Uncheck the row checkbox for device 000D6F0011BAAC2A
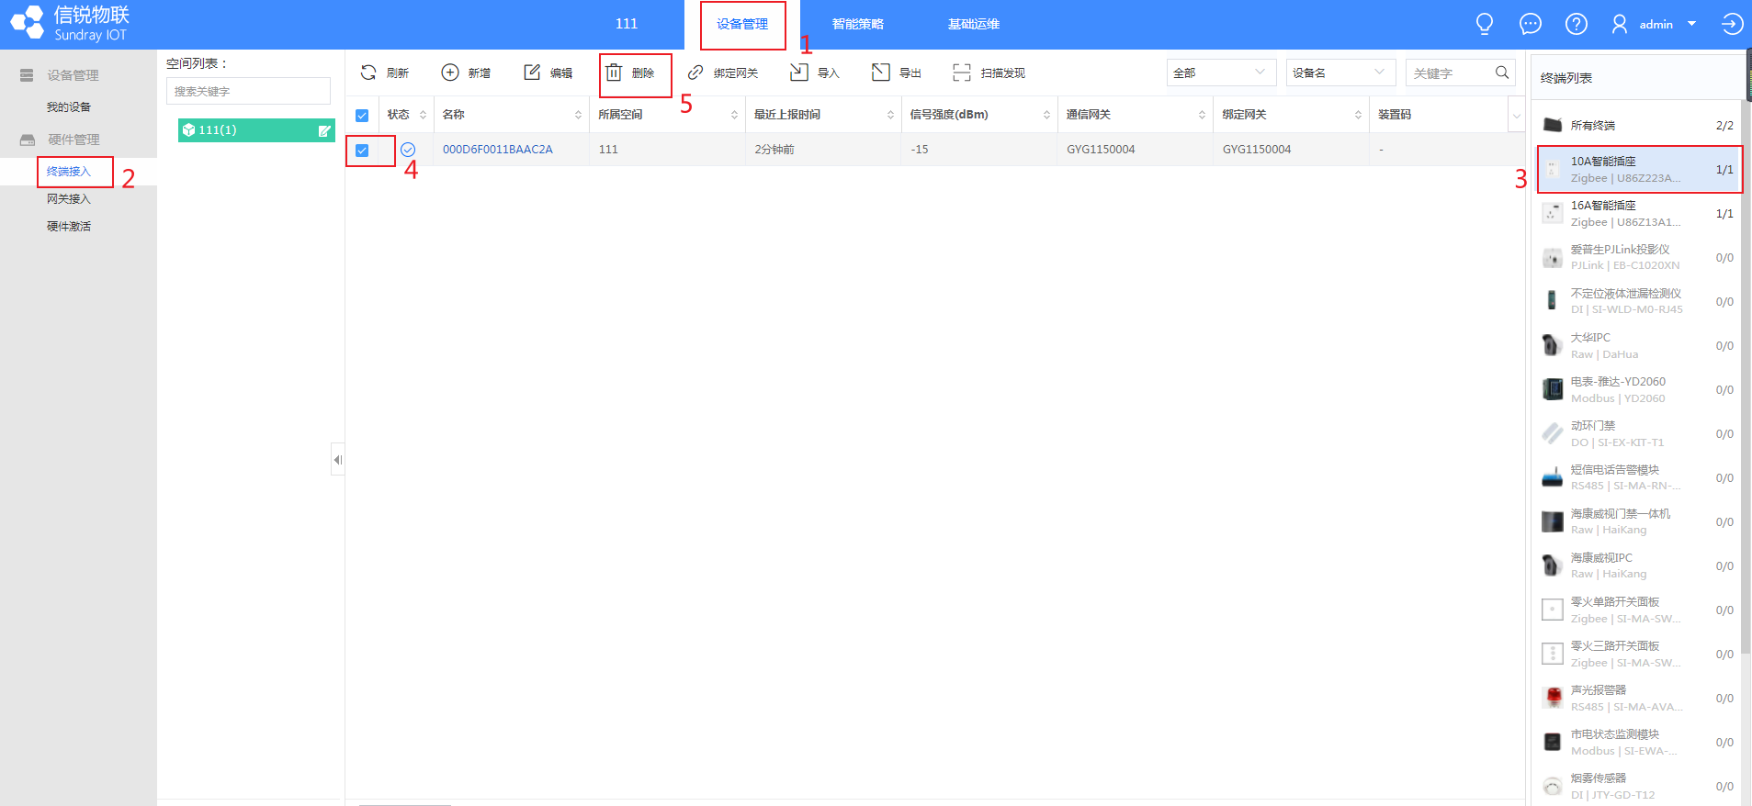This screenshot has height=806, width=1752. pyautogui.click(x=362, y=150)
